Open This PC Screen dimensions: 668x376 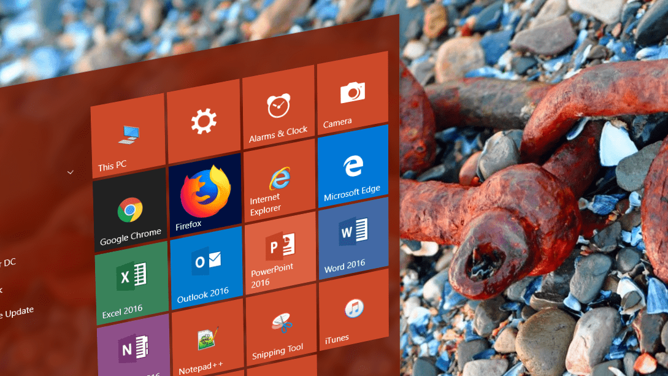pyautogui.click(x=128, y=134)
